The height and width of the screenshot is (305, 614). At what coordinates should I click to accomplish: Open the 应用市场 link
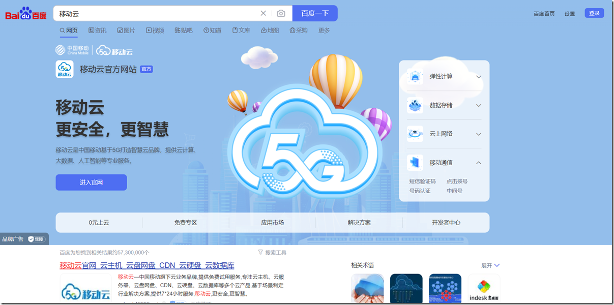[272, 223]
